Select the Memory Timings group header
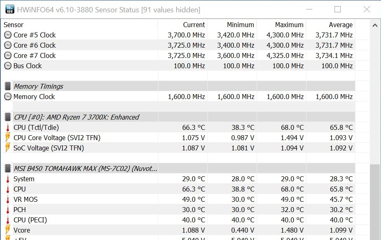The height and width of the screenshot is (240, 381). point(38,86)
